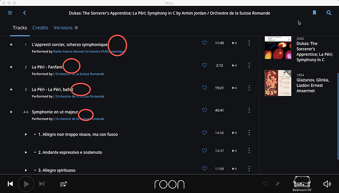Screen dimensions: 339x193
Task: Click the main Play button in footer
Action: click(x=26, y=184)
